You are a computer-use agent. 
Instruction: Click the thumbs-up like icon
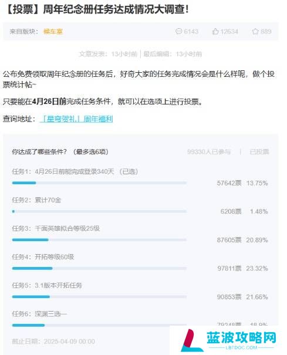point(215,31)
